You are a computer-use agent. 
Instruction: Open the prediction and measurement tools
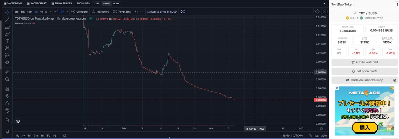pos(7,55)
